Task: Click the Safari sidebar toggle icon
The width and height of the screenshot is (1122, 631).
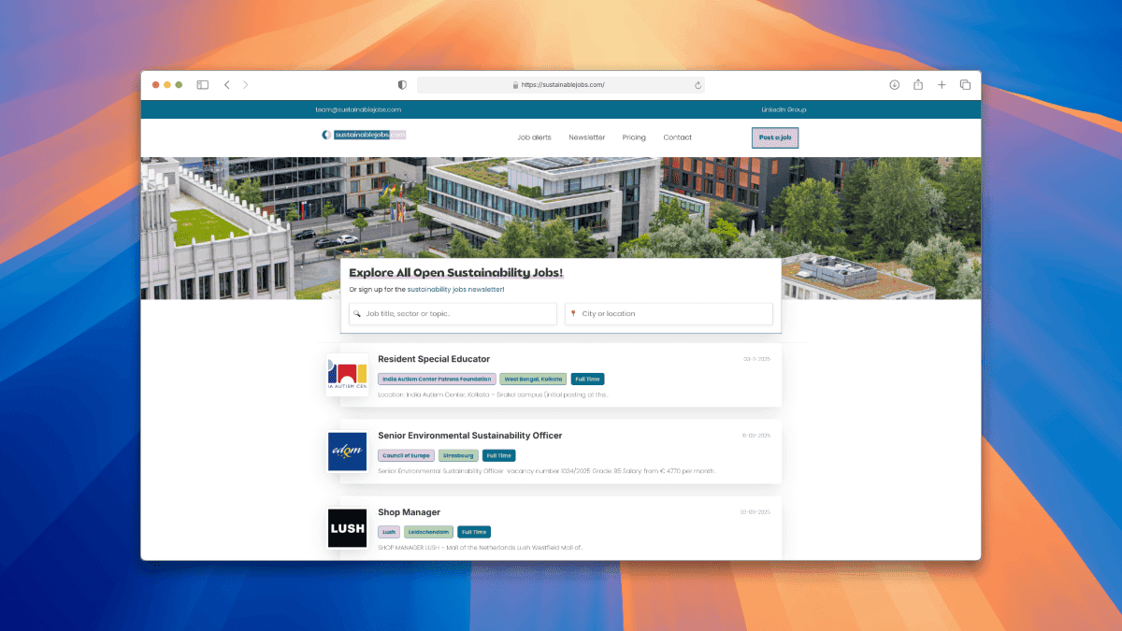Action: coord(202,85)
